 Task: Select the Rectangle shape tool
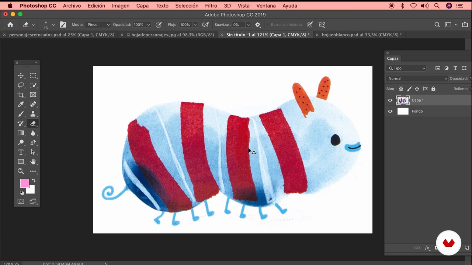coord(21,162)
